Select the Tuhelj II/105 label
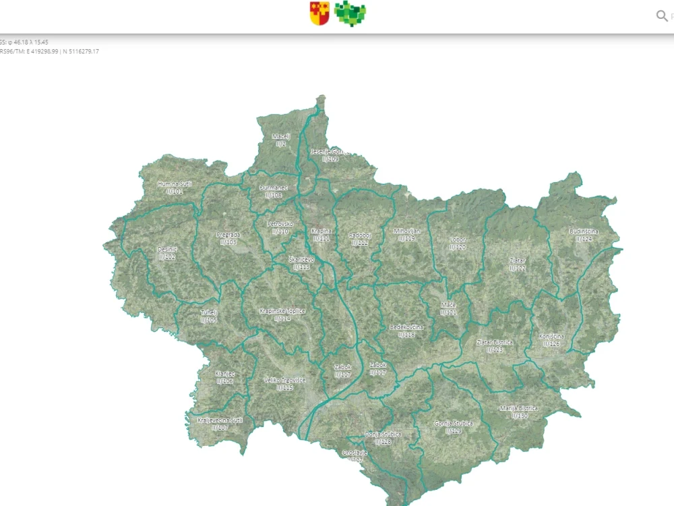Screen dimensions: 674x506 click(x=209, y=316)
